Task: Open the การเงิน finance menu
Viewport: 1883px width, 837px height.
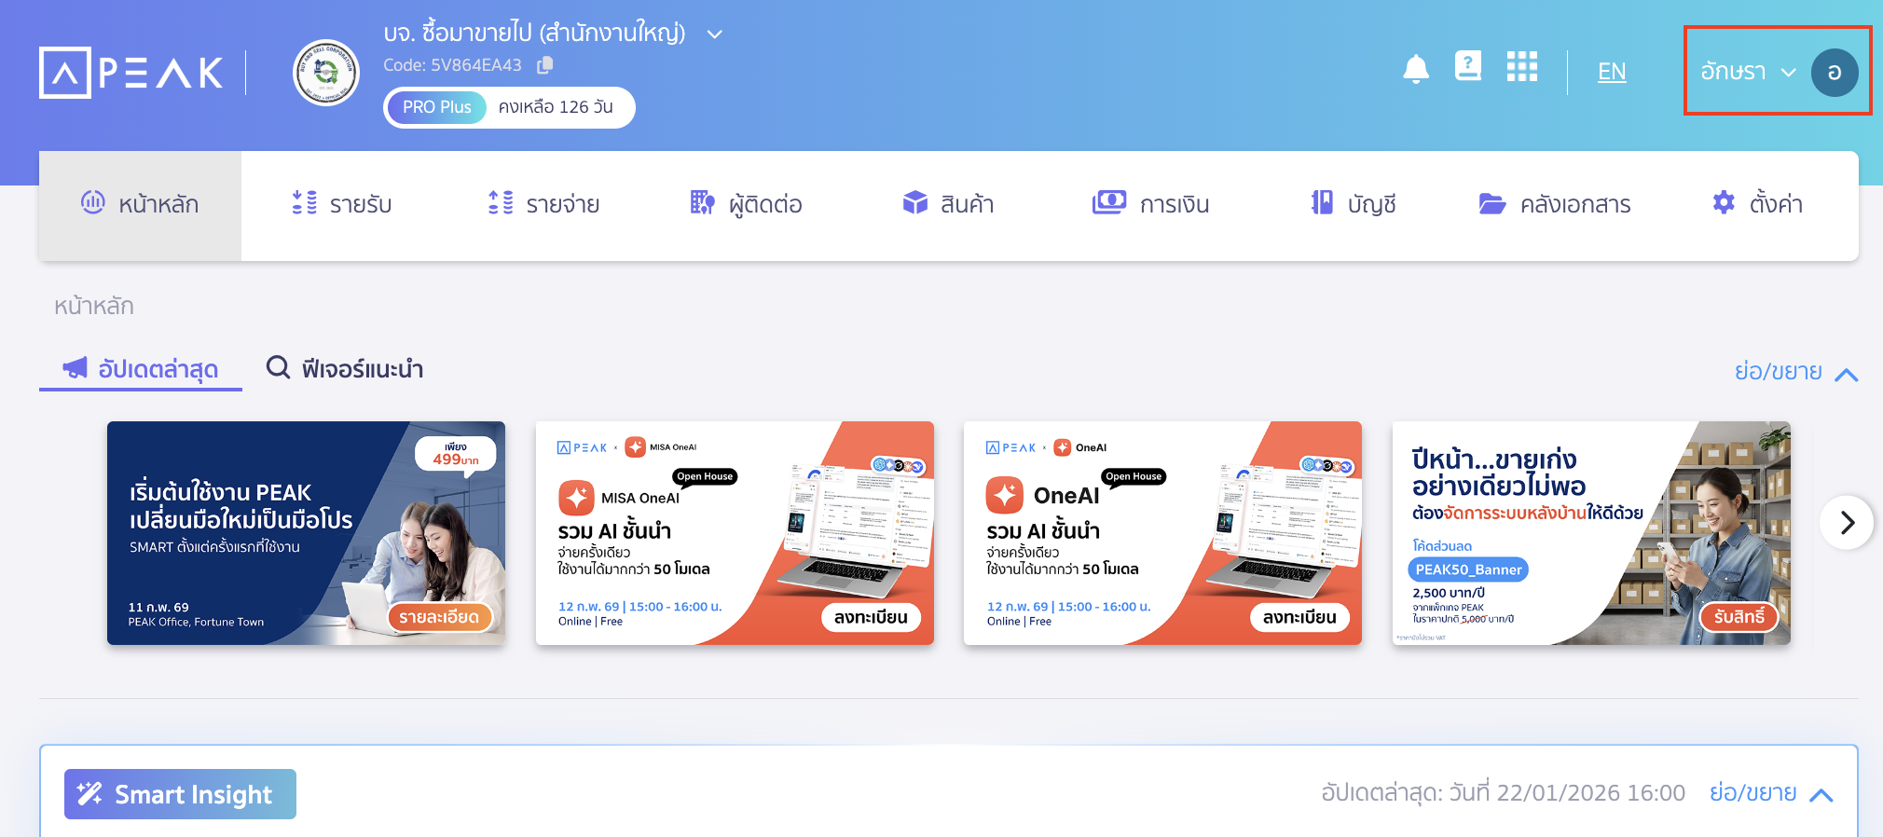Action: pyautogui.click(x=1150, y=204)
